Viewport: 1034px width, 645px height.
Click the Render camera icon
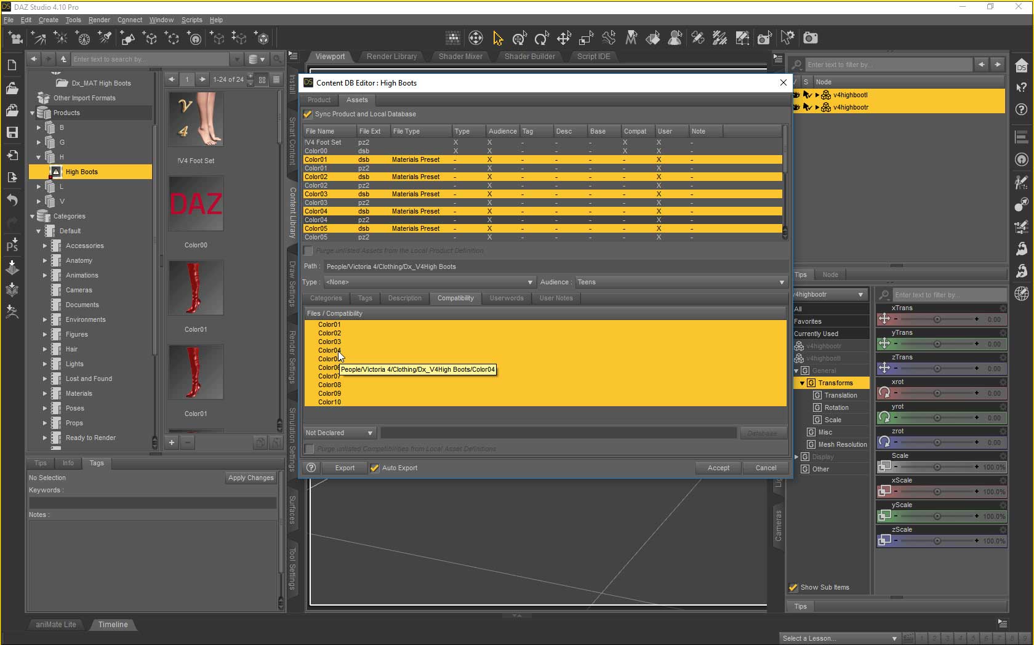pyautogui.click(x=811, y=38)
